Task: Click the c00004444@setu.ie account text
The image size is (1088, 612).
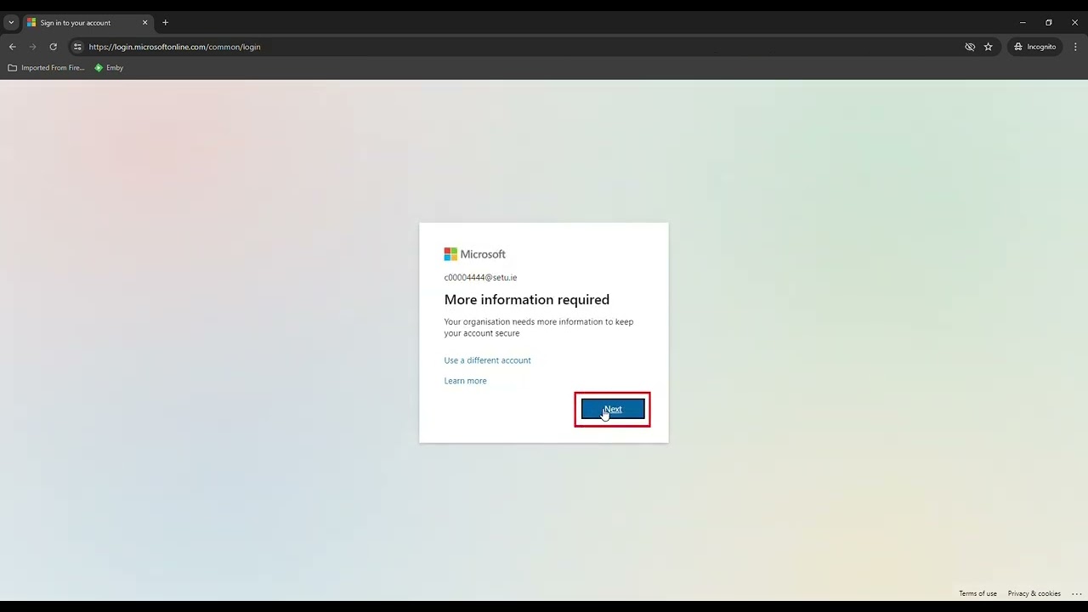Action: point(480,277)
